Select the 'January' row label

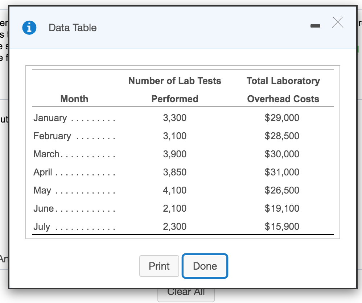[50, 118]
